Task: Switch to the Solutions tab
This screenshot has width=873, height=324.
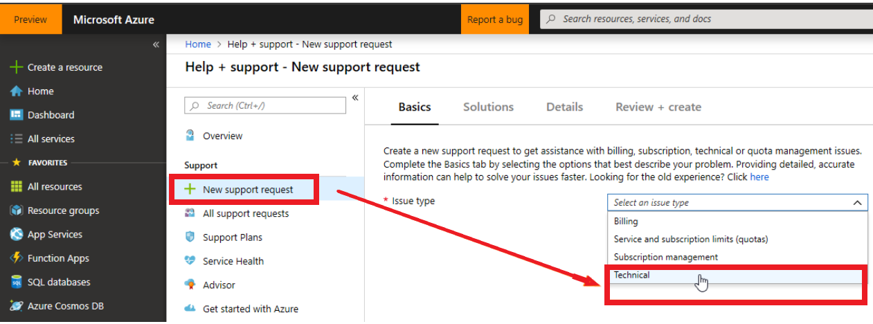Action: 488,107
